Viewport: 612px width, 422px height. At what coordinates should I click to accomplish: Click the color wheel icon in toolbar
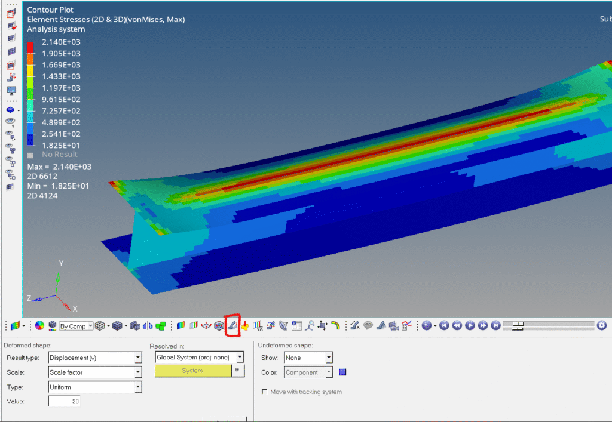tap(39, 326)
